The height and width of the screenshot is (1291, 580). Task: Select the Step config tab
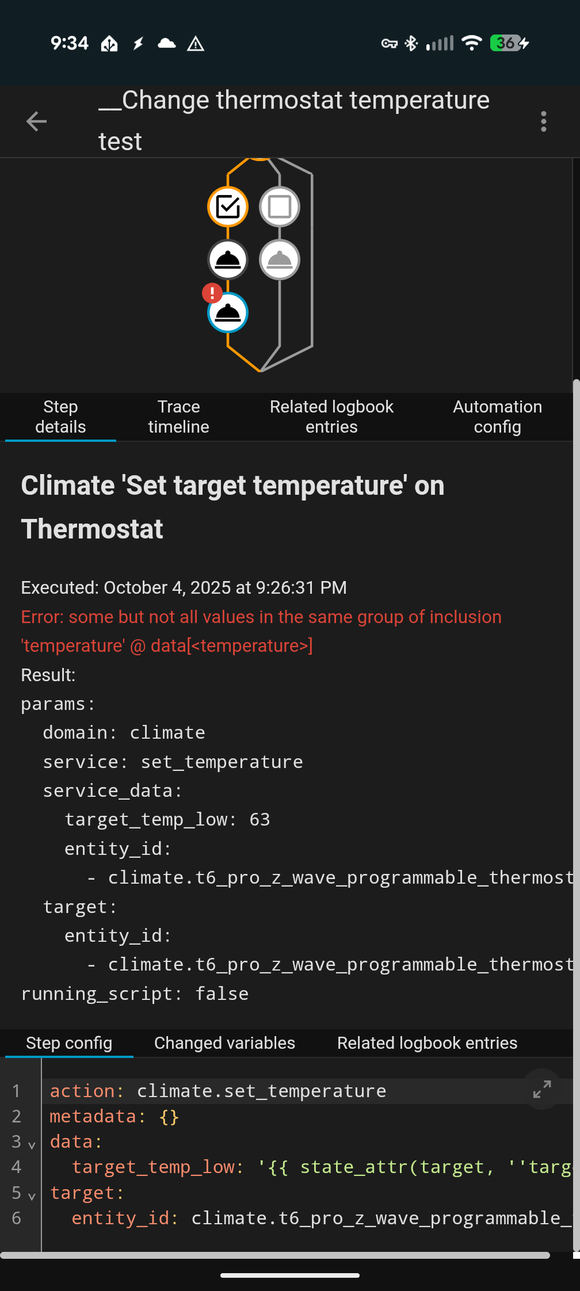pyautogui.click(x=69, y=1043)
